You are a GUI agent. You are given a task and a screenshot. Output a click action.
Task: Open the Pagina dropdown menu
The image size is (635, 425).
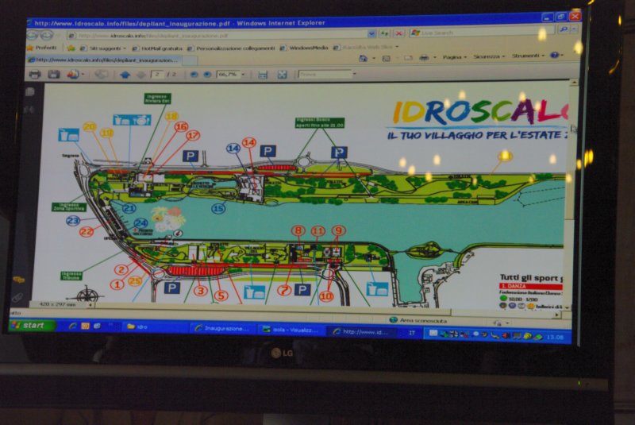point(454,57)
